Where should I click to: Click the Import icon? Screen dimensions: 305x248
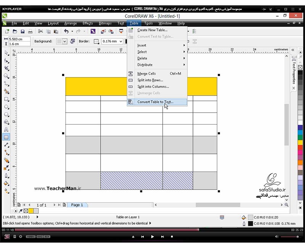(103, 31)
